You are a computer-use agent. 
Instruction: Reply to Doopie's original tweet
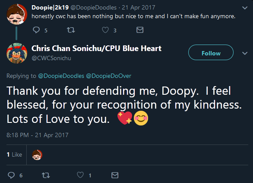pos(36,30)
